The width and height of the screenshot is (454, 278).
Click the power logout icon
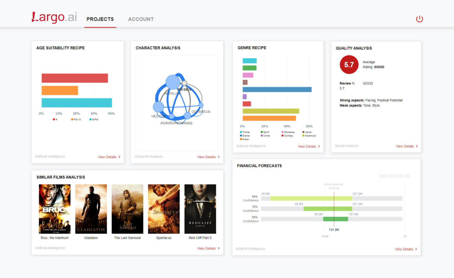pos(419,19)
